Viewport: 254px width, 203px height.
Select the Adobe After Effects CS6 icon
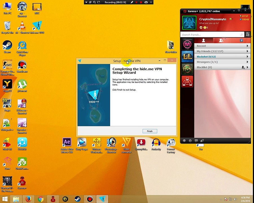[67, 145]
